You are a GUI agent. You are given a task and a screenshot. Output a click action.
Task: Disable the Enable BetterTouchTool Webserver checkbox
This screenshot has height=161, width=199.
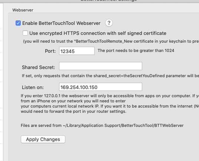[x=18, y=23]
